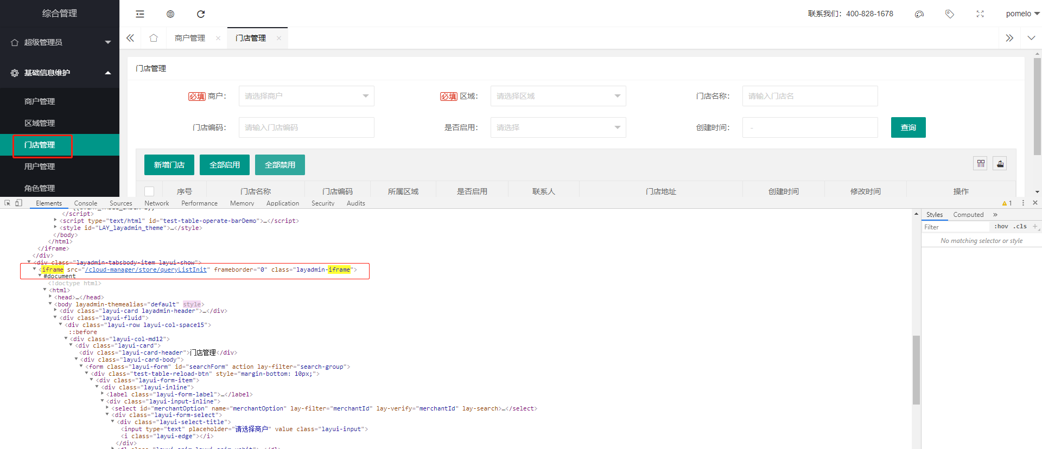Image resolution: width=1042 pixels, height=449 pixels.
Task: Toggle :hov element state option
Action: tap(1001, 227)
